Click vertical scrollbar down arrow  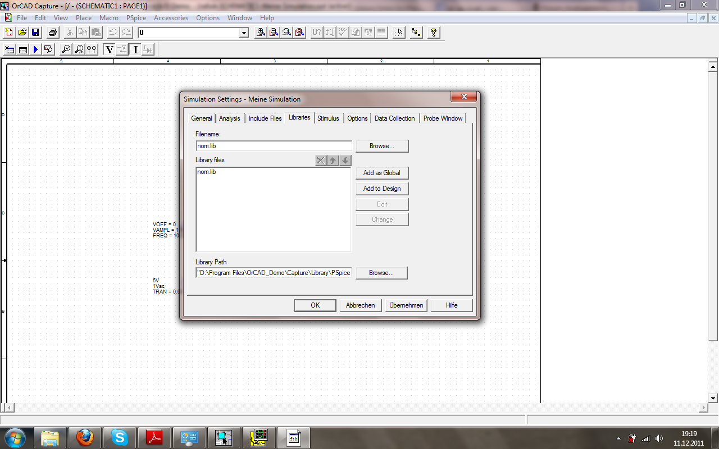pyautogui.click(x=713, y=398)
